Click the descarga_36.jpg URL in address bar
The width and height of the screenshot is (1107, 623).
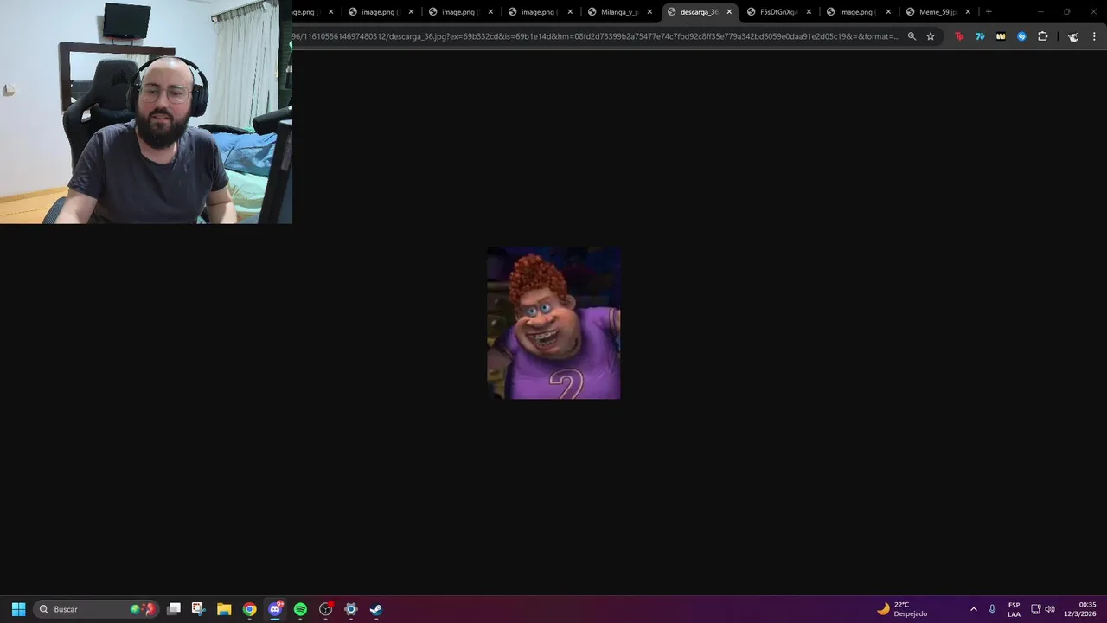[597, 36]
